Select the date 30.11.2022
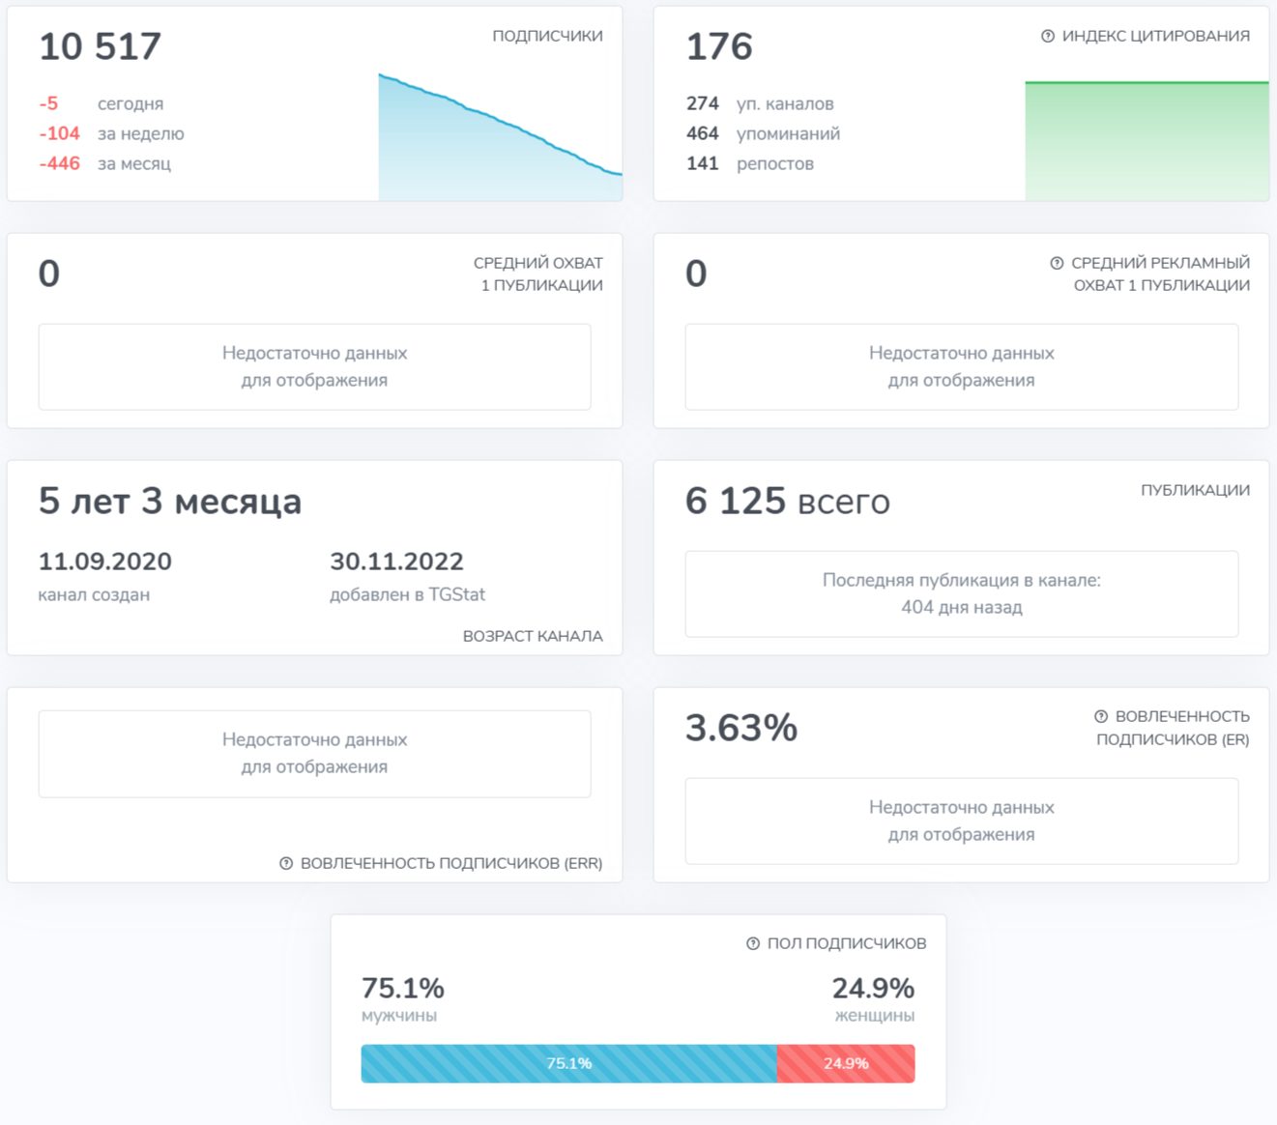 (397, 562)
